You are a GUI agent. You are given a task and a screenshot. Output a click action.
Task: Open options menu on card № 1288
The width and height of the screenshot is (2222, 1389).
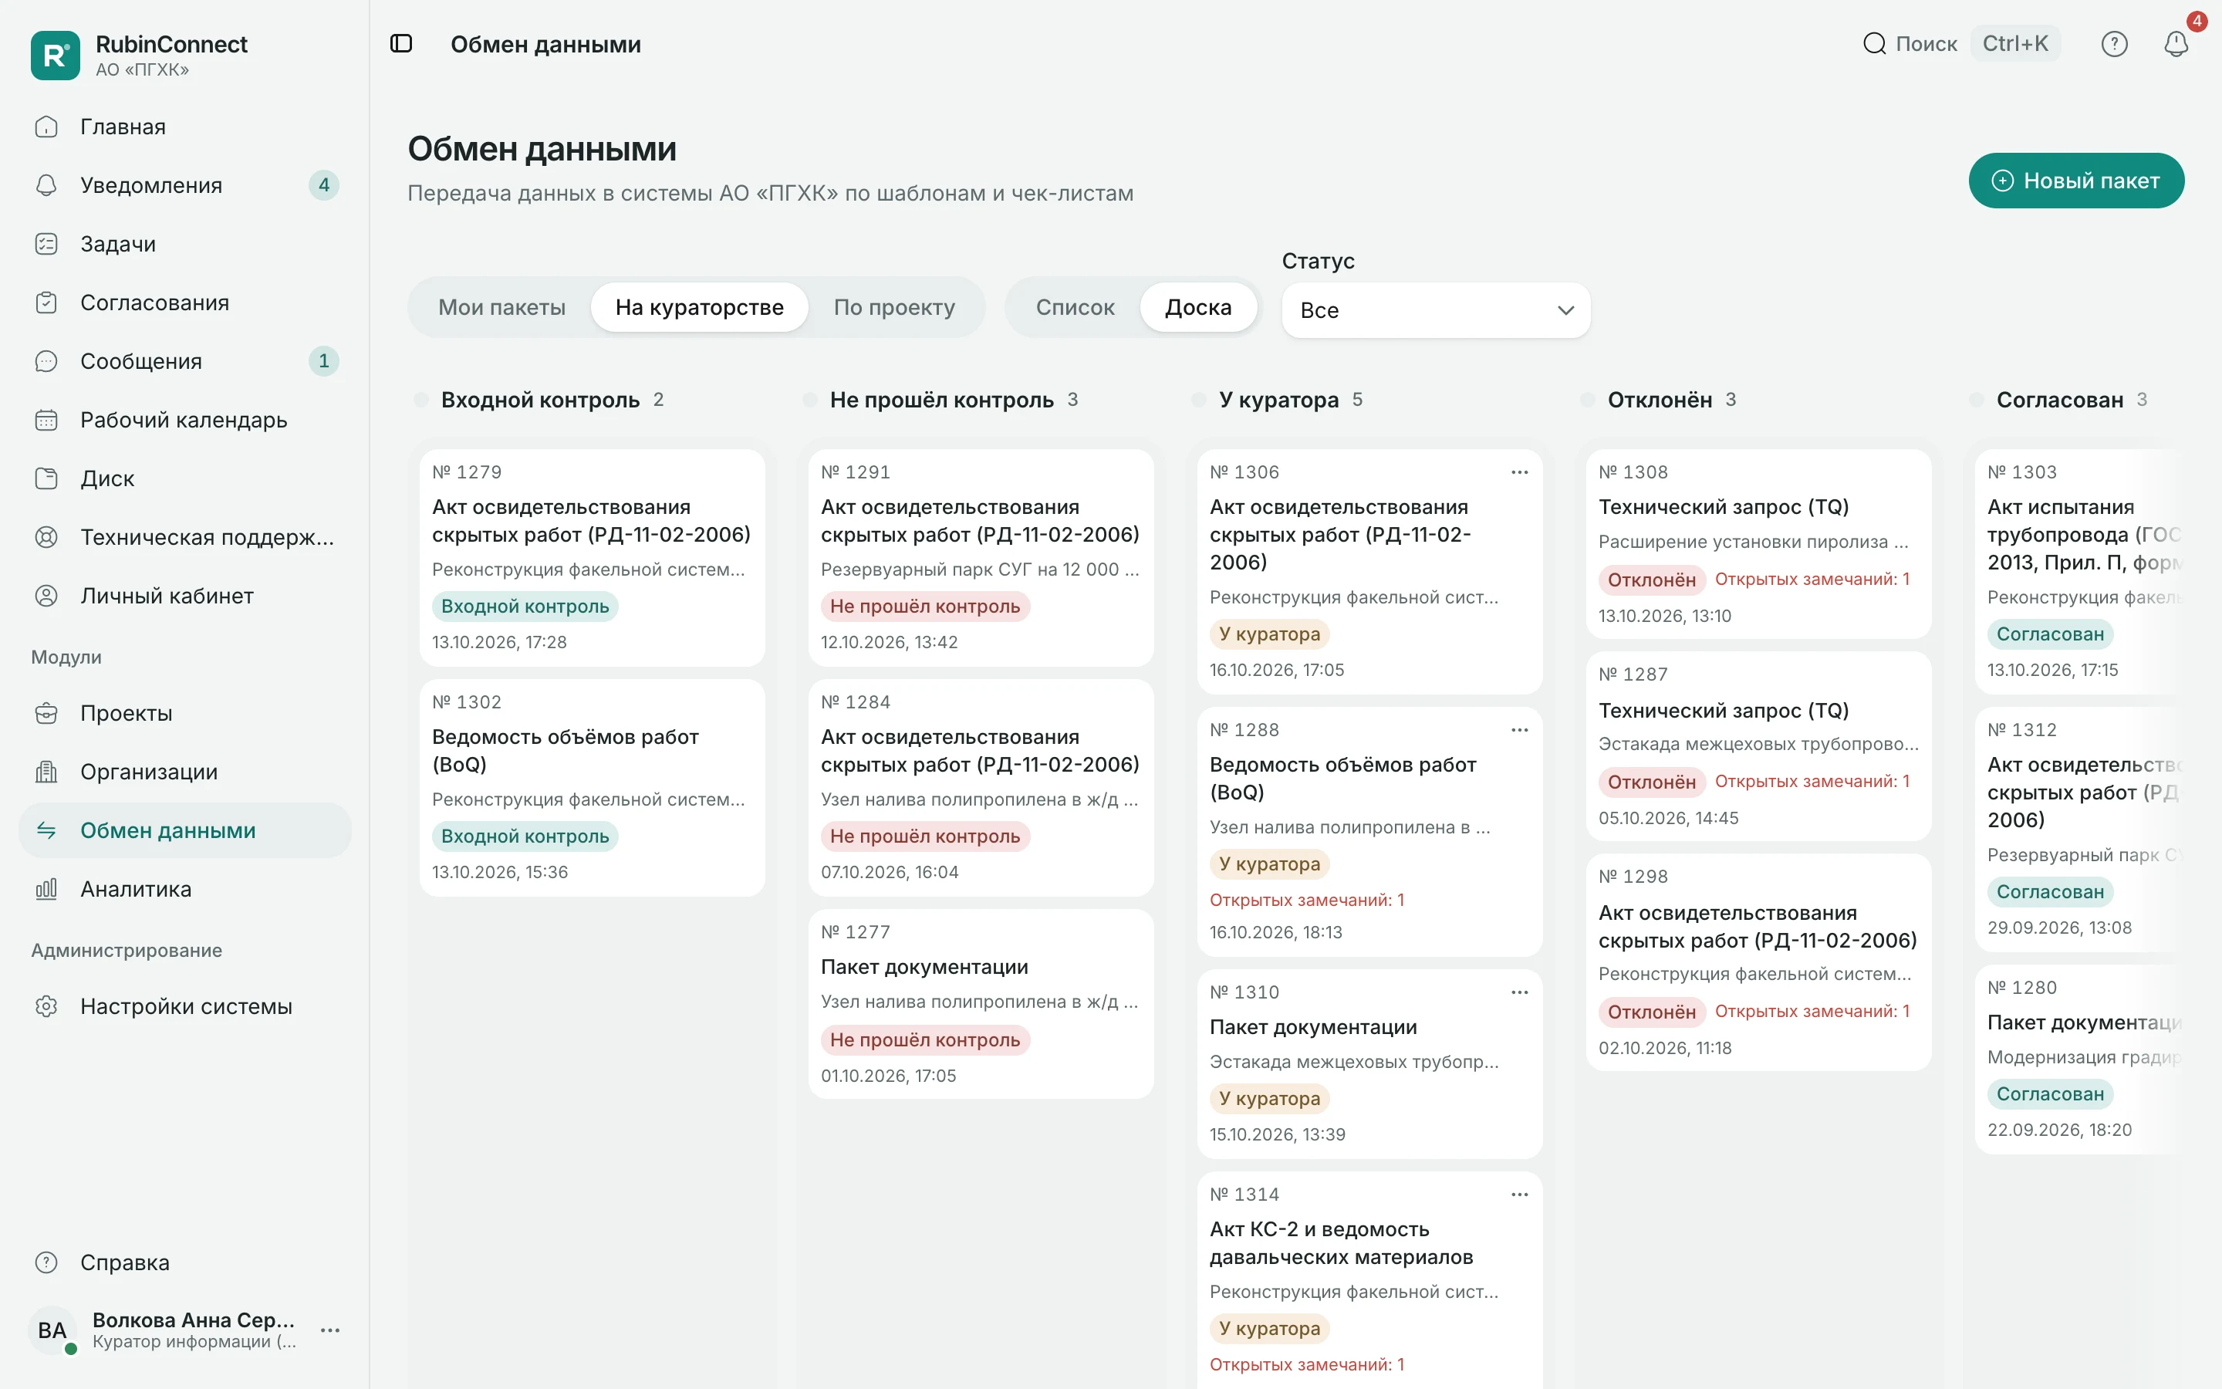tap(1520, 730)
